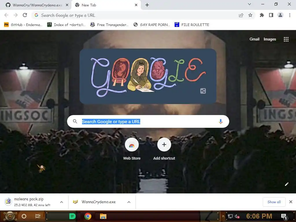Open File Explorer from taskbar

[103, 216]
